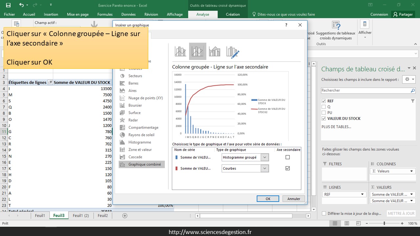Open the Création ribbon tab
Screen dimensions: 420x236
pos(233,14)
